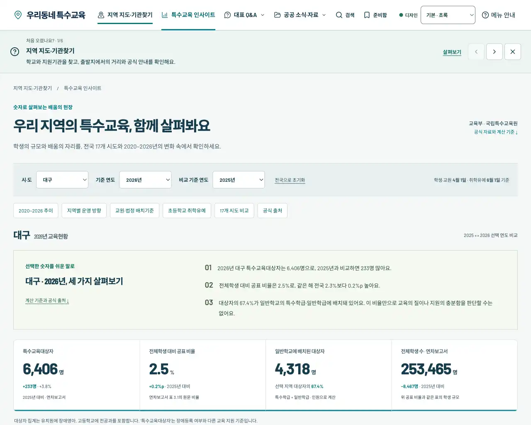Image resolution: width=531 pixels, height=425 pixels.
Task: Click the 지역 지도·기관찾기 breadcrumb
Action: tap(32, 88)
